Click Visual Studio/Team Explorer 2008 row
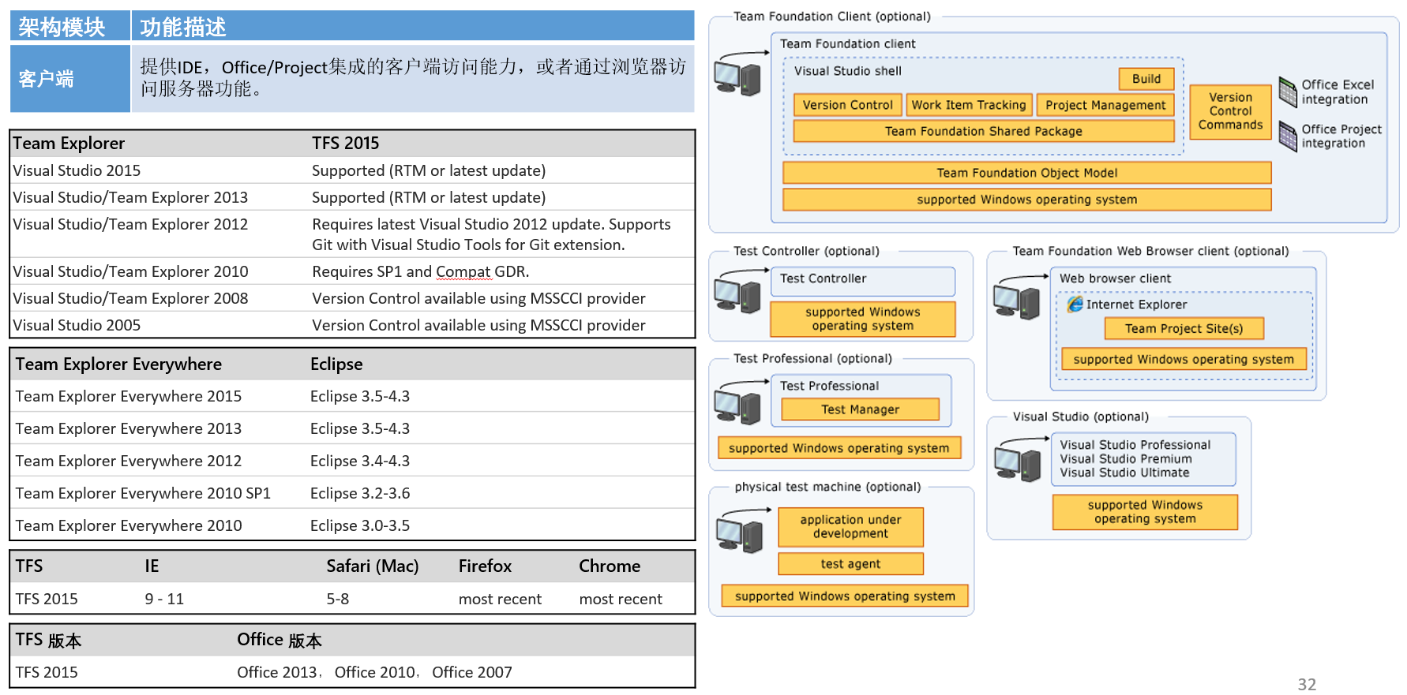1407x695 pixels. 352,298
